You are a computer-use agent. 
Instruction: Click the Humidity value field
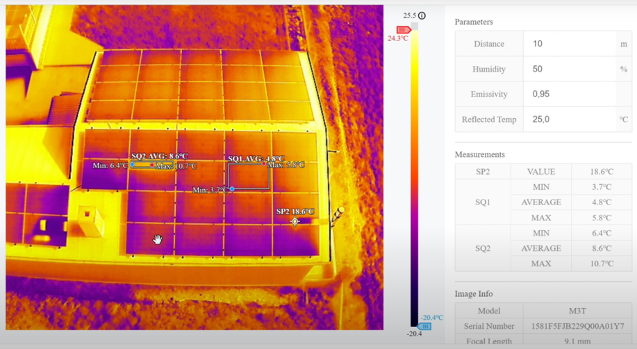(570, 69)
